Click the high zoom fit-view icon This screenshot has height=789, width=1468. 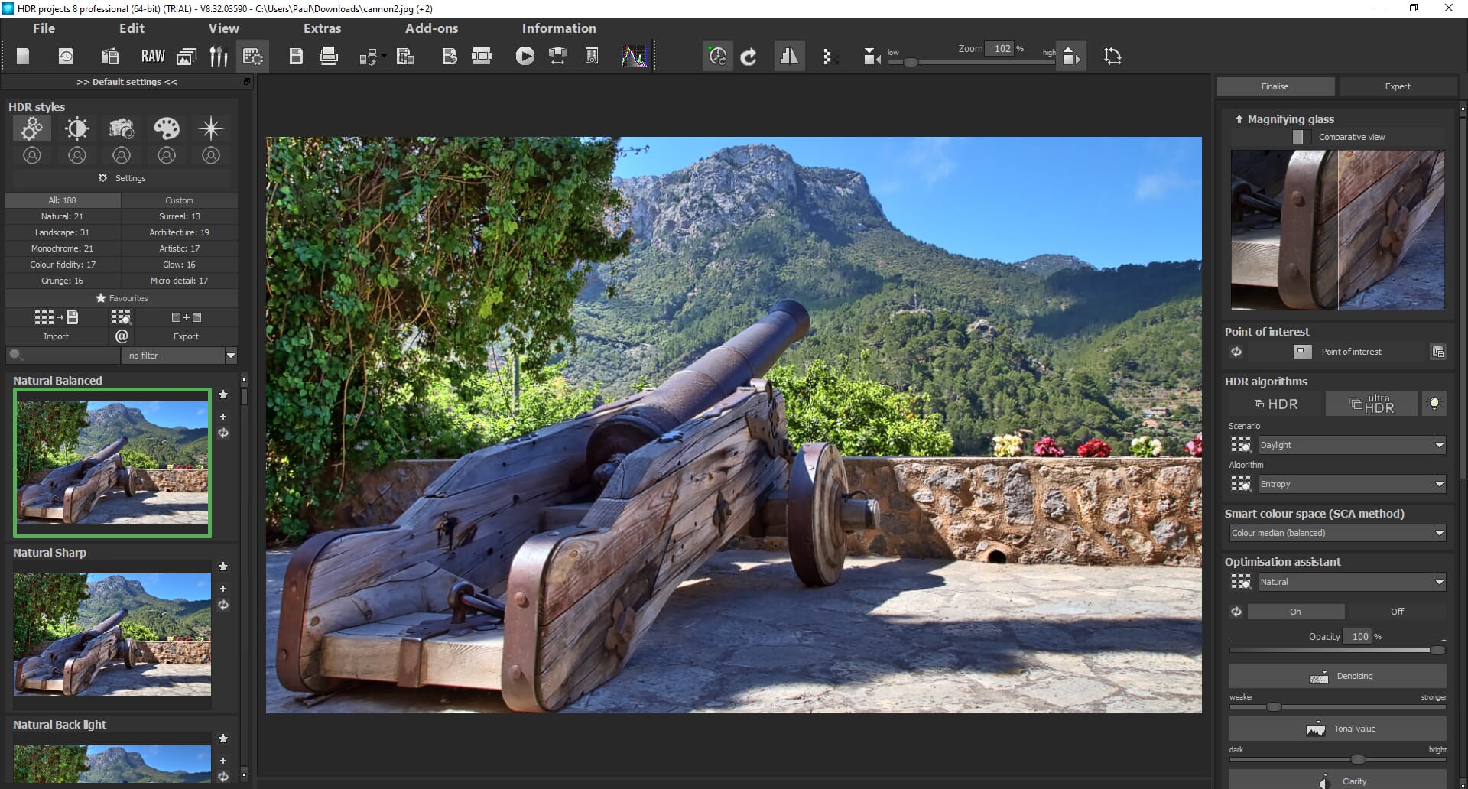(x=1071, y=56)
